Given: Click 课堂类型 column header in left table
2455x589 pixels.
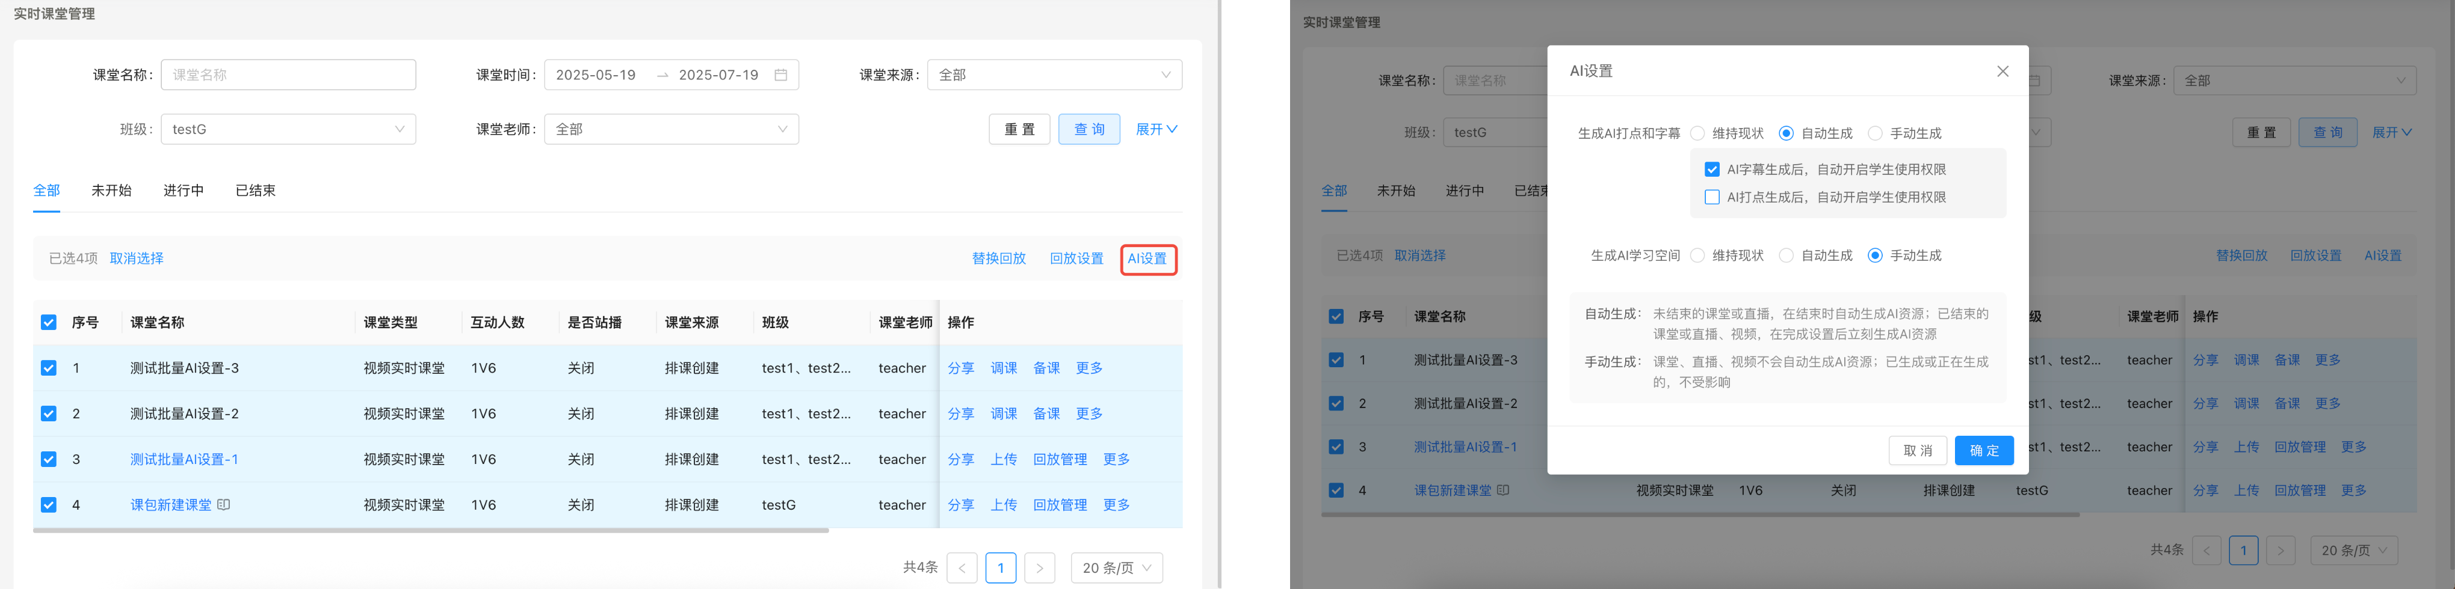Looking at the screenshot, I should pyautogui.click(x=391, y=323).
